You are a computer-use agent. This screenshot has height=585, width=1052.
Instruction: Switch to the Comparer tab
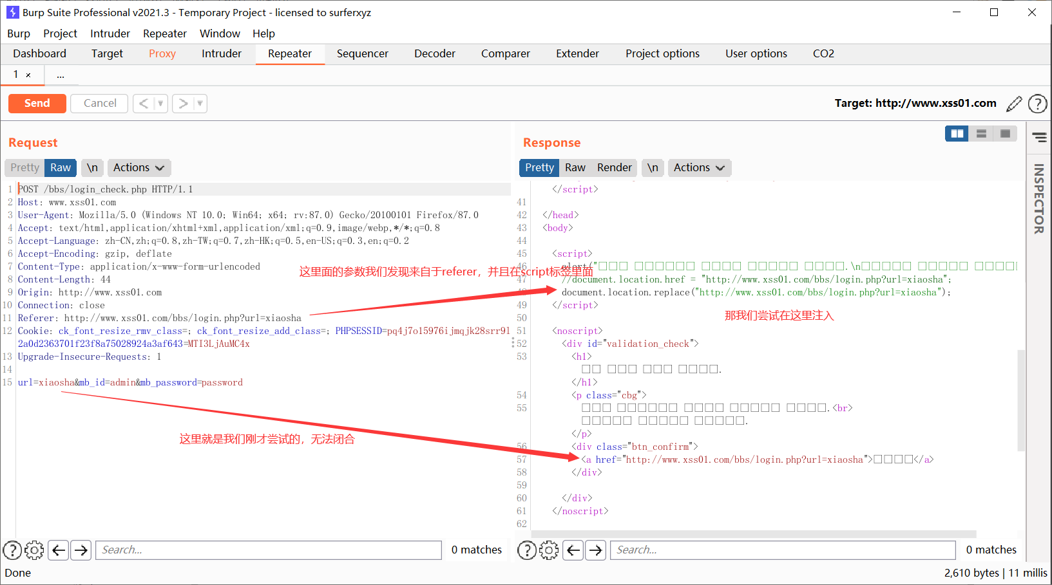click(506, 54)
